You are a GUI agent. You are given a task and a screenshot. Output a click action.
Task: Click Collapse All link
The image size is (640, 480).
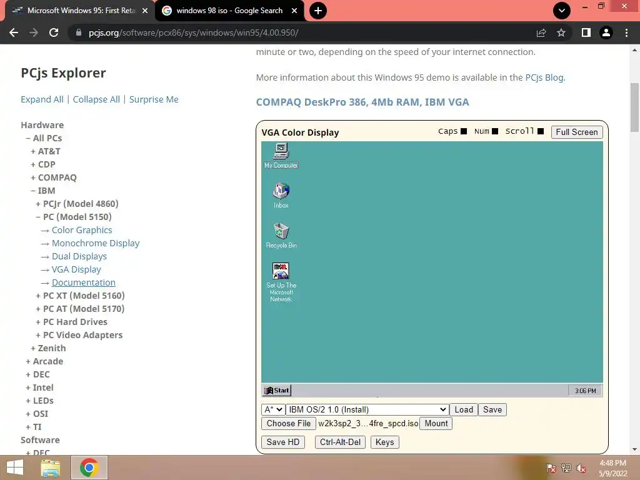[96, 99]
